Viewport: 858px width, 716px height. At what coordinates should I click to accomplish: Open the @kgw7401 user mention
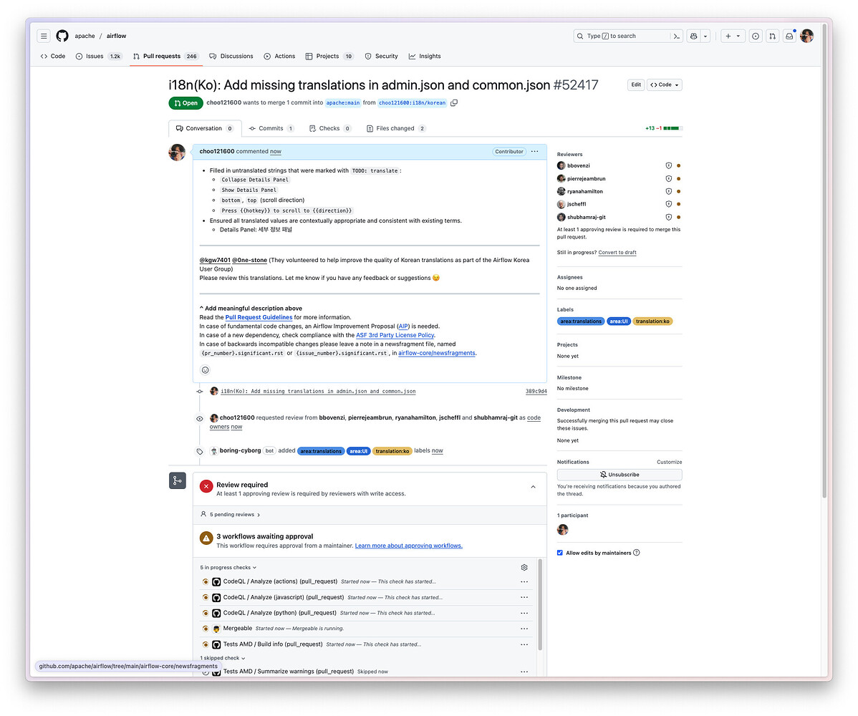tap(215, 261)
